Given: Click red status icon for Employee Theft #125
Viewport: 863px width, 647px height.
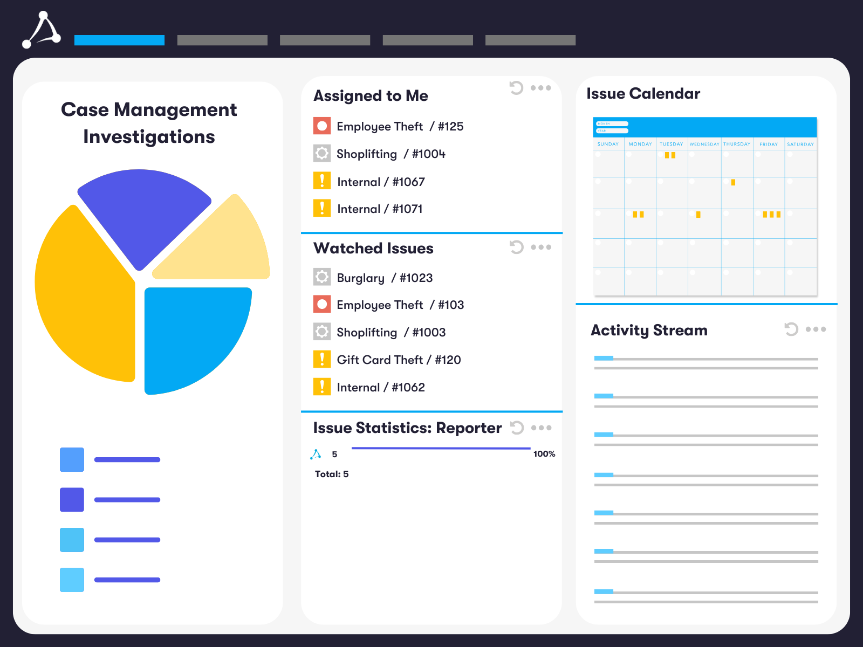Looking at the screenshot, I should click(x=322, y=126).
